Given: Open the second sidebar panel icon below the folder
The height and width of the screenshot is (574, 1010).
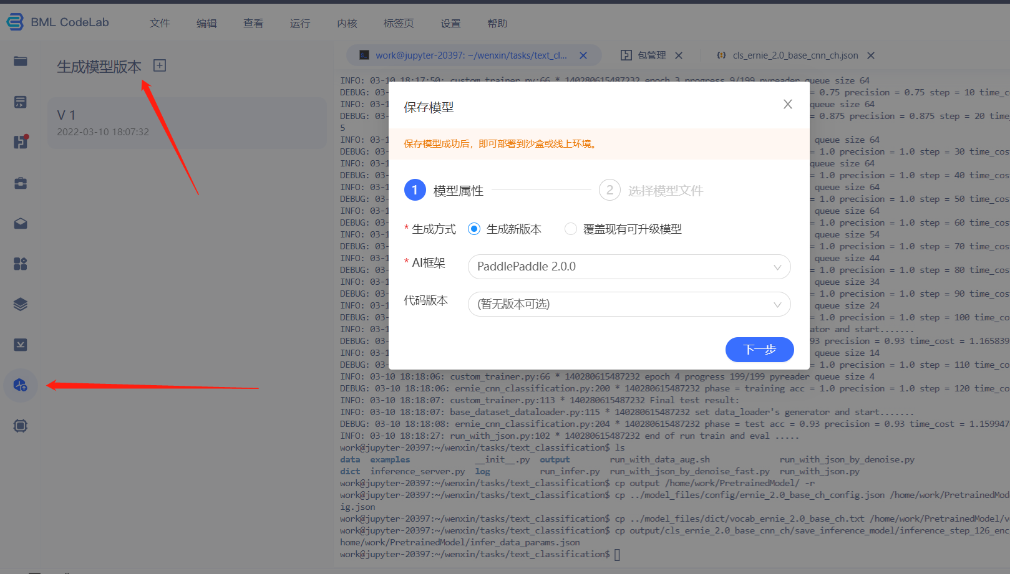Looking at the screenshot, I should [21, 102].
